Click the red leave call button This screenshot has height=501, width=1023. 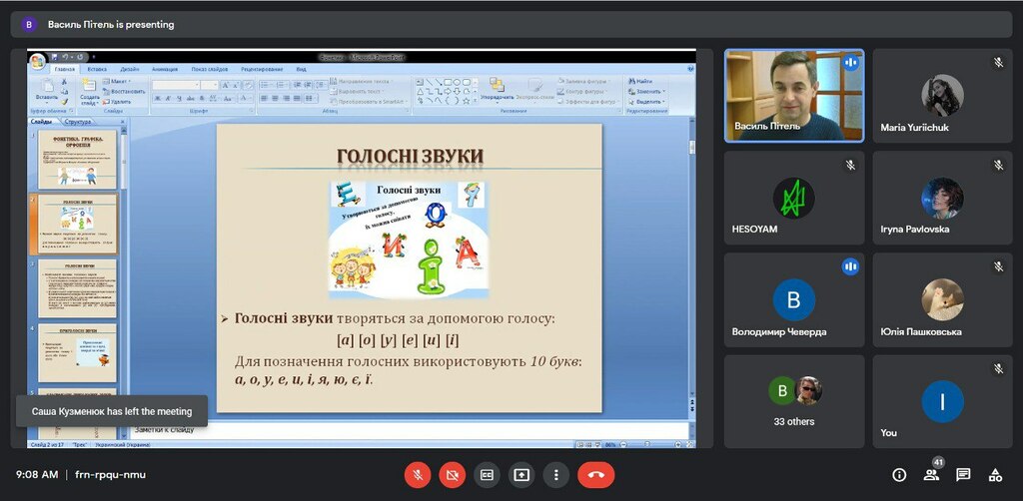(595, 475)
